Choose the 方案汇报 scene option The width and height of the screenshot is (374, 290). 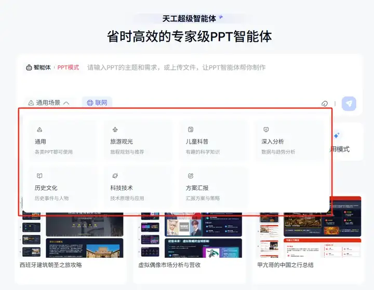[x=213, y=187]
